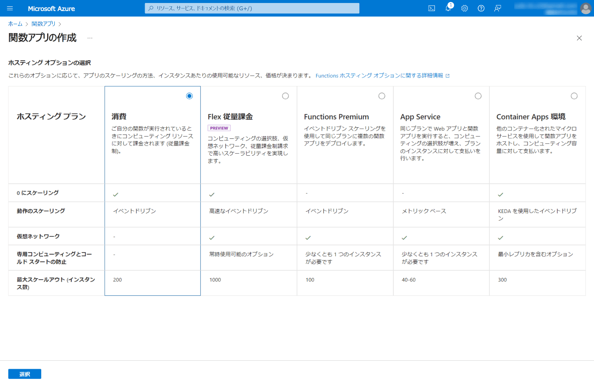594x387 pixels.
Task: Select the Flex 従量課金 radio button
Action: pyautogui.click(x=286, y=96)
